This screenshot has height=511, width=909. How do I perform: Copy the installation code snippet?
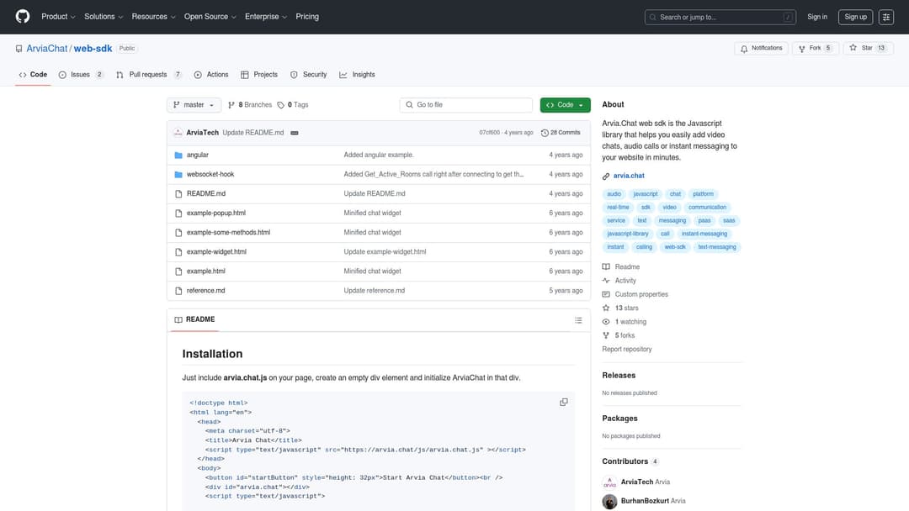point(563,403)
